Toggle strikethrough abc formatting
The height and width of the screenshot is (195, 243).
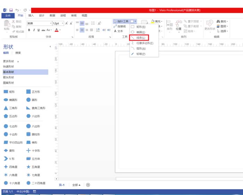coord(43,30)
